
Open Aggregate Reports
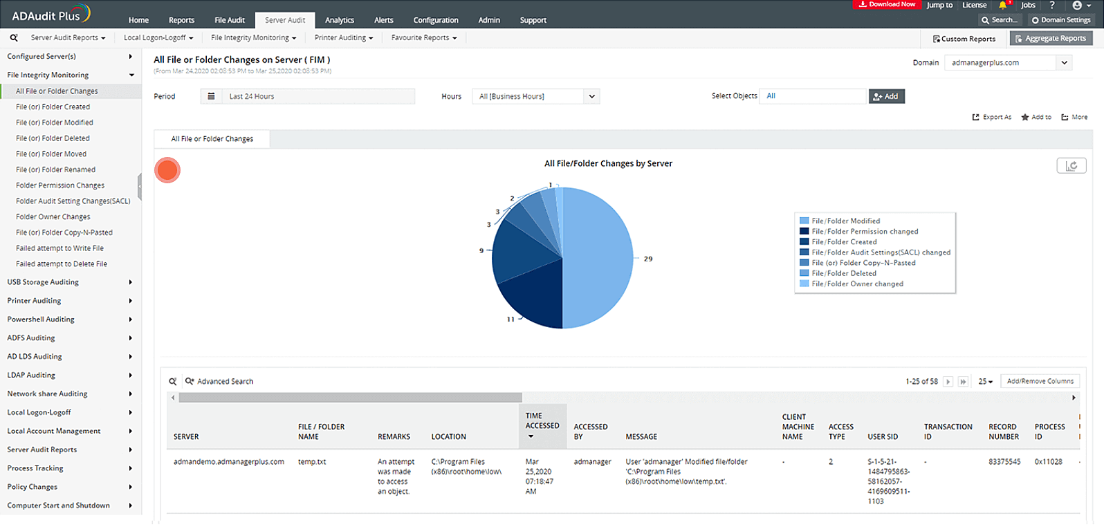1050,39
